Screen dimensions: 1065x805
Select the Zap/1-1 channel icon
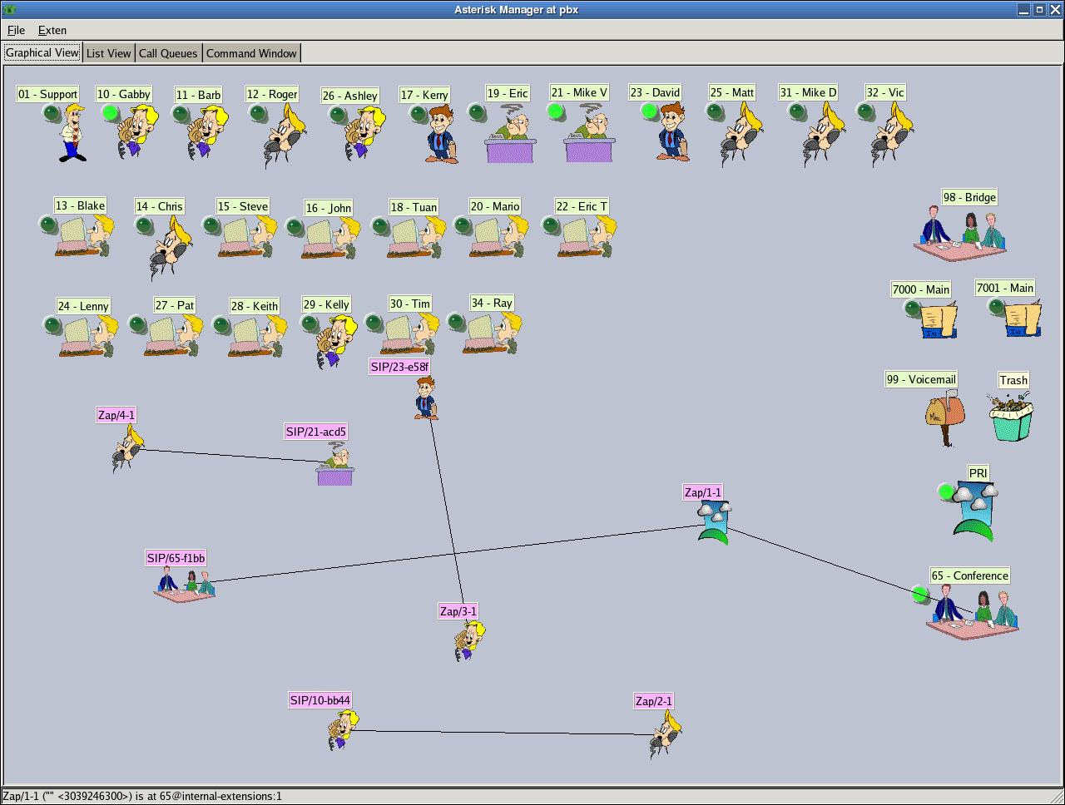click(x=714, y=523)
